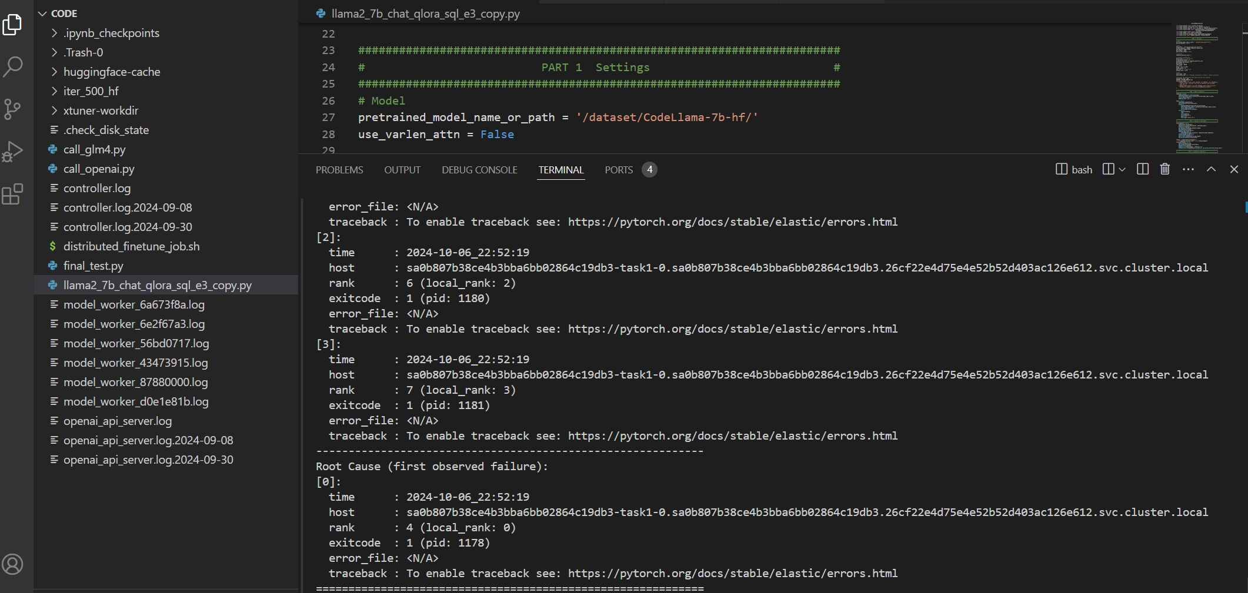The width and height of the screenshot is (1248, 593).
Task: Open terminal panel more actions ellipsis
Action: (x=1188, y=169)
